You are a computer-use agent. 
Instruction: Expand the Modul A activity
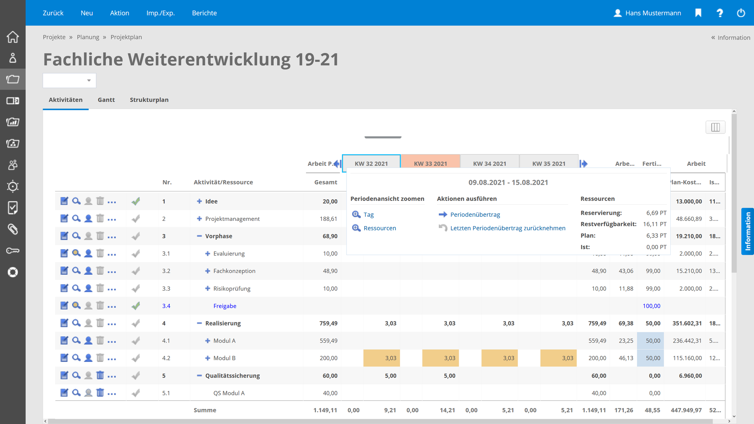click(x=207, y=341)
